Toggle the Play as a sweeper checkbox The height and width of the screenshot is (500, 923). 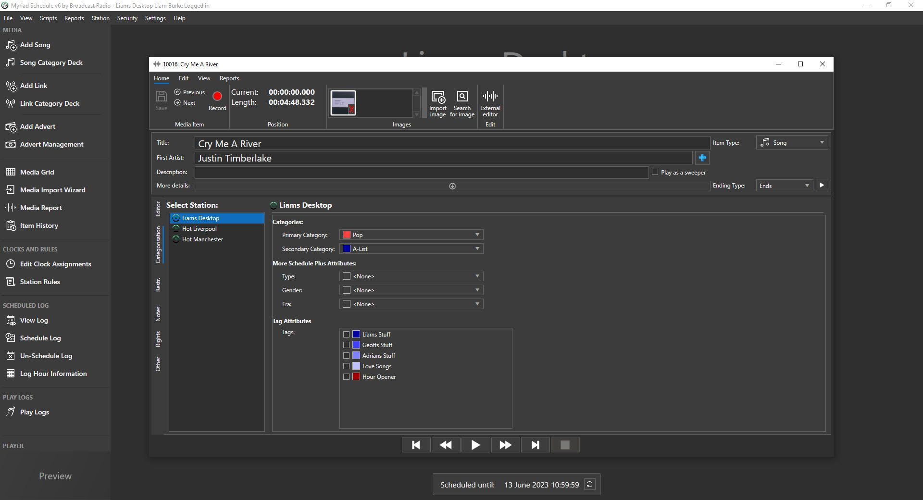click(x=655, y=172)
